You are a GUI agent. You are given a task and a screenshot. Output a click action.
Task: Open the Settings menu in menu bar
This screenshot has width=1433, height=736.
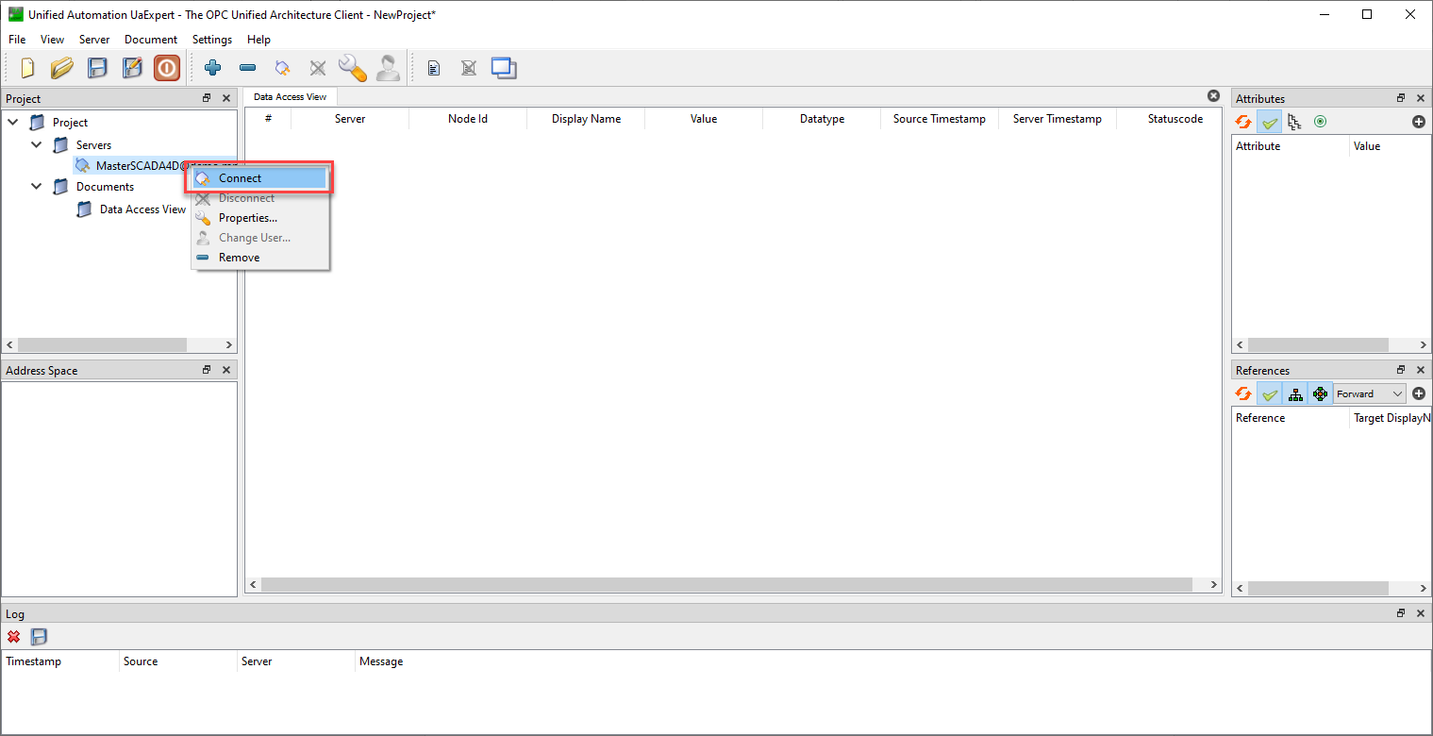point(212,40)
